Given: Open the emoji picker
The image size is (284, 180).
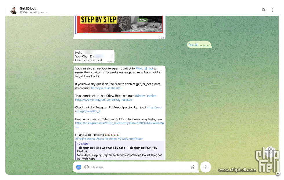Looking at the screenshot, I should (x=86, y=167).
